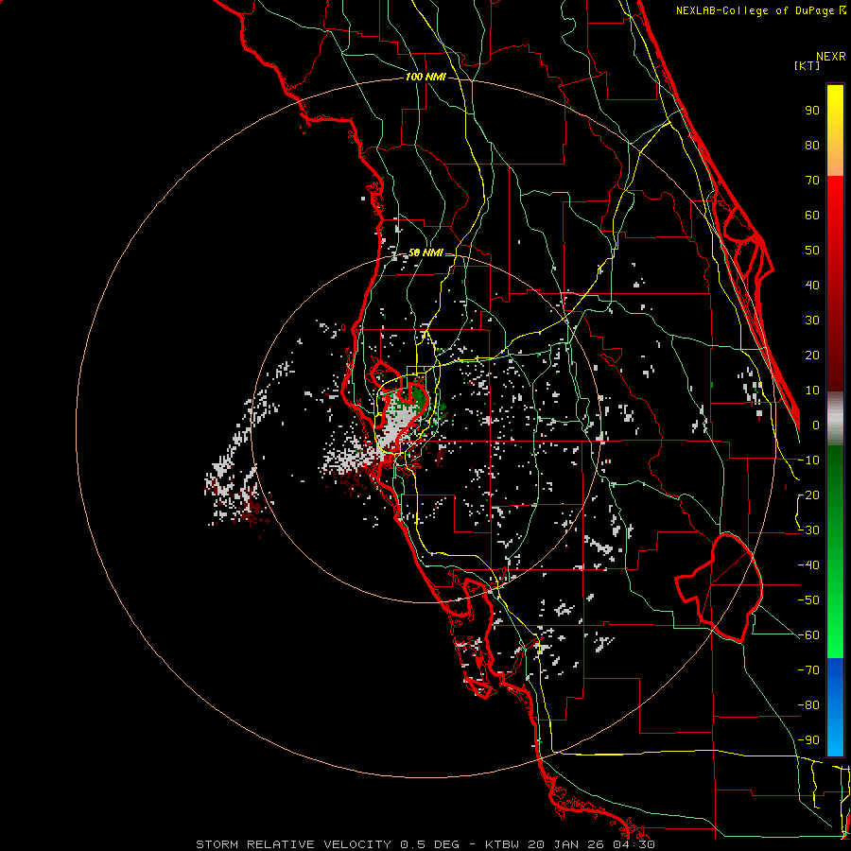Click the 0 tick label on velocity scale
851x851 pixels.
pyautogui.click(x=815, y=425)
